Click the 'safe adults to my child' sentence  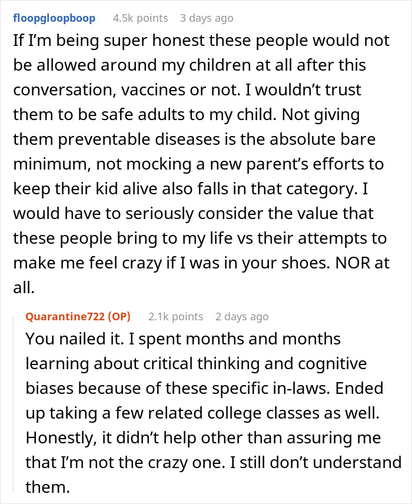pos(189,114)
